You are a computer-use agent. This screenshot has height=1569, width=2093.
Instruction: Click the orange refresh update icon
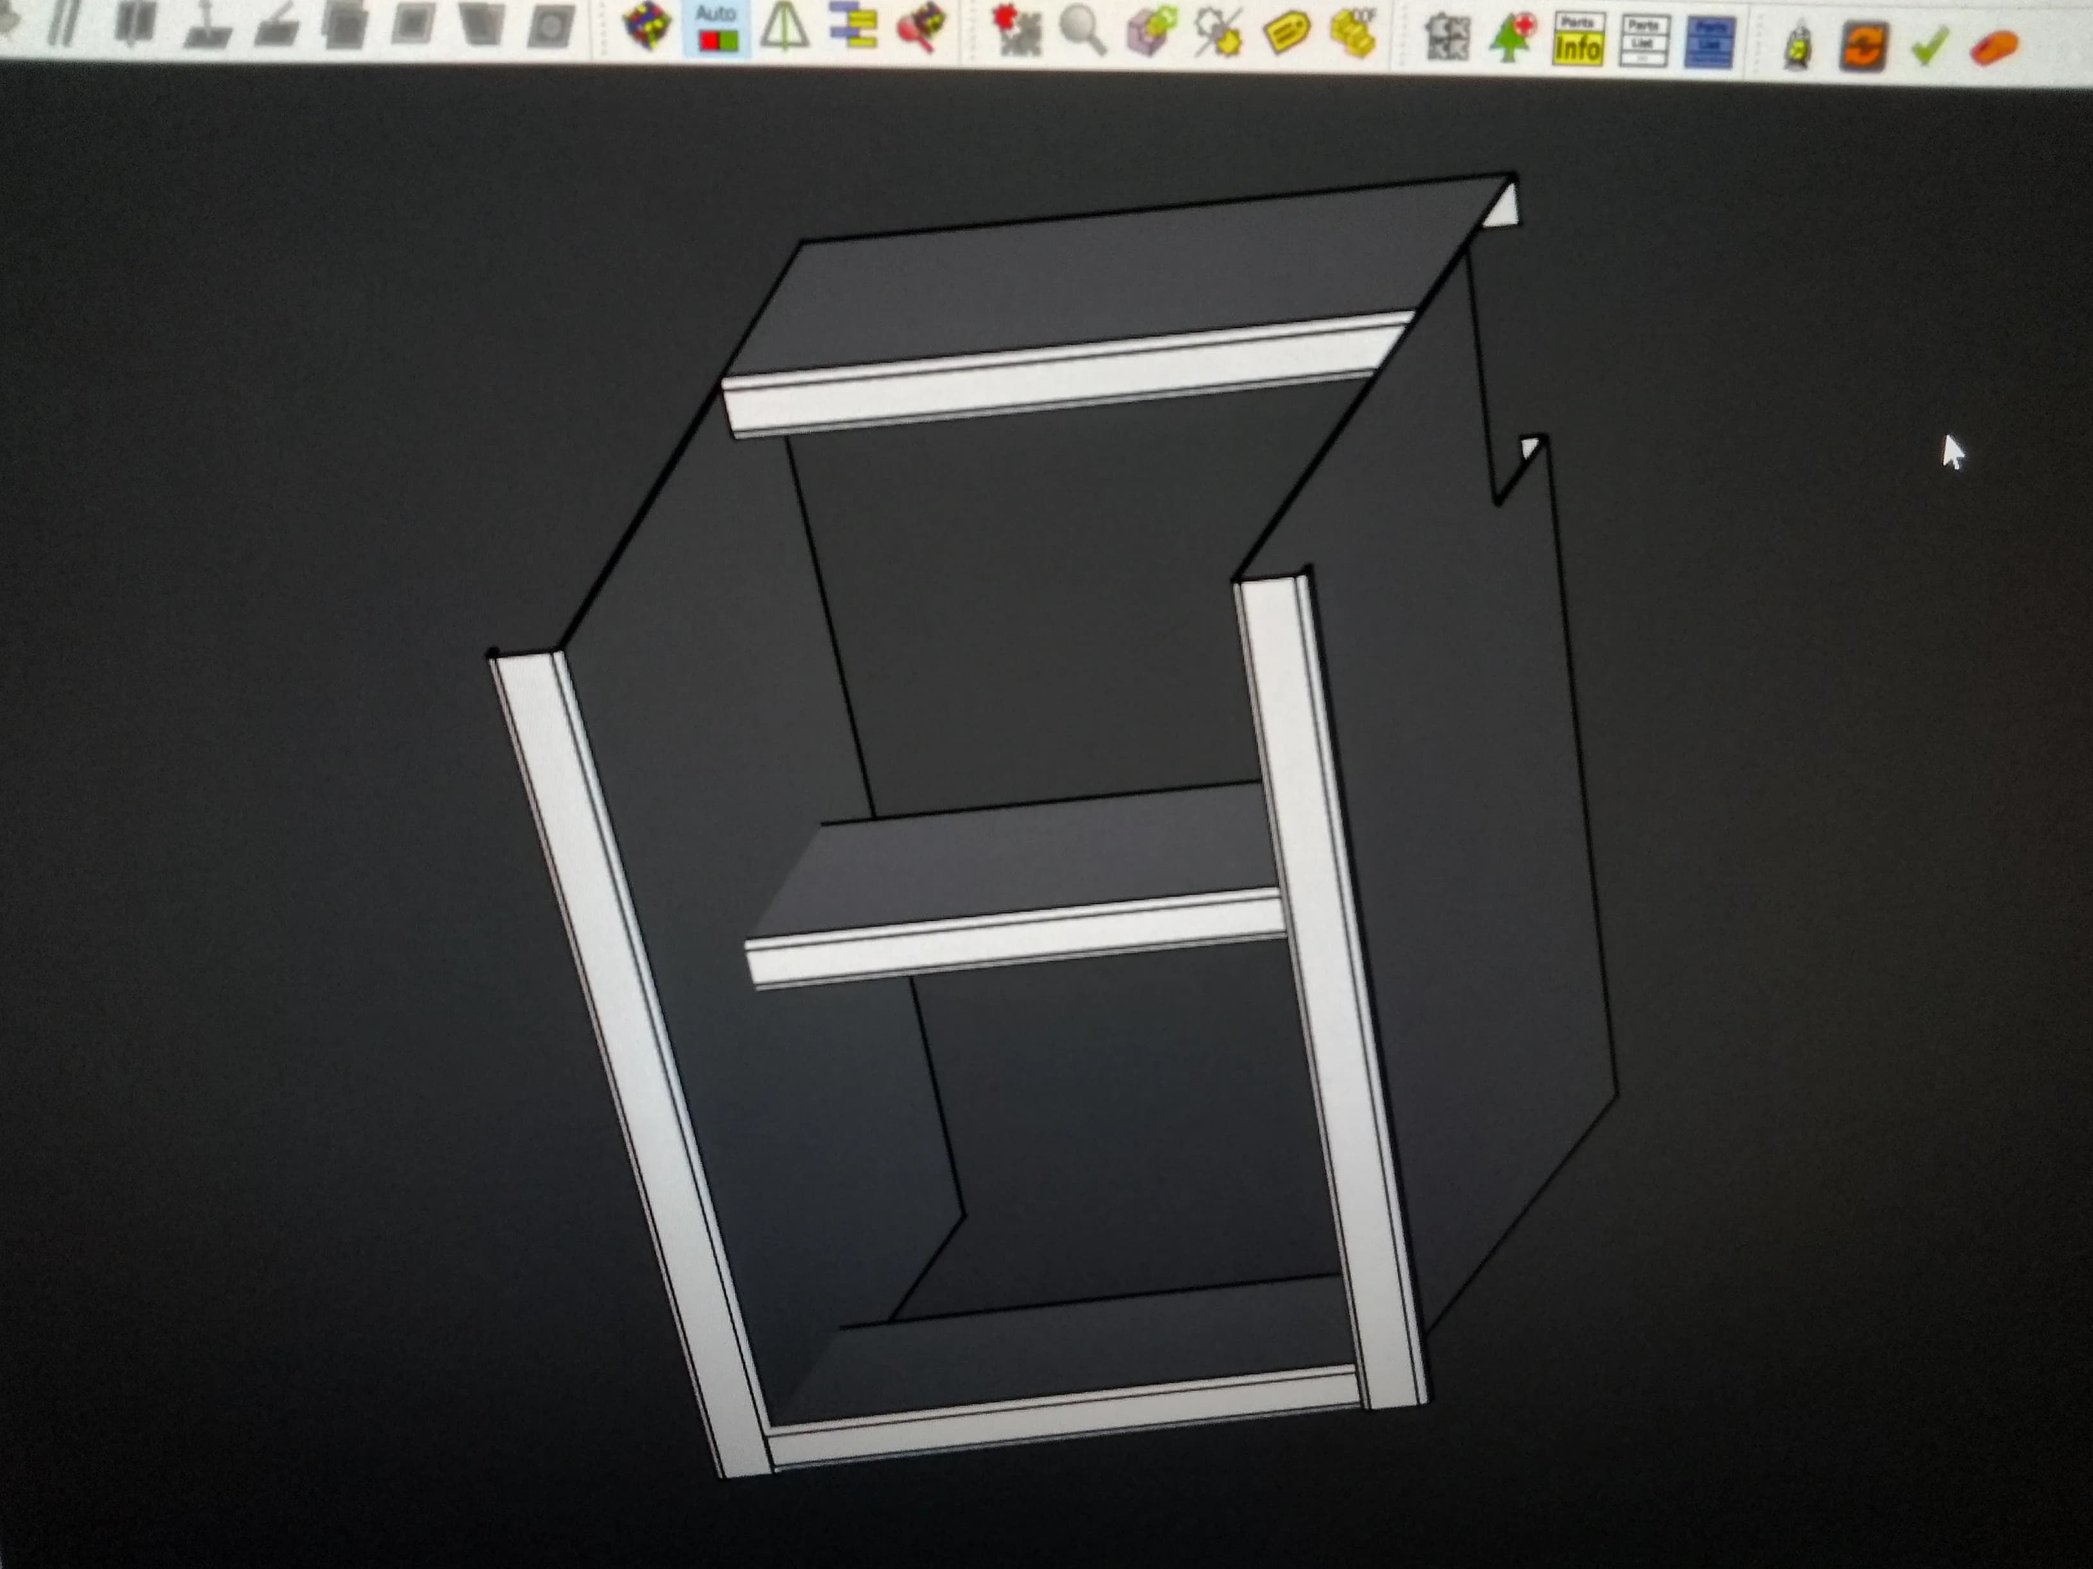point(1864,46)
